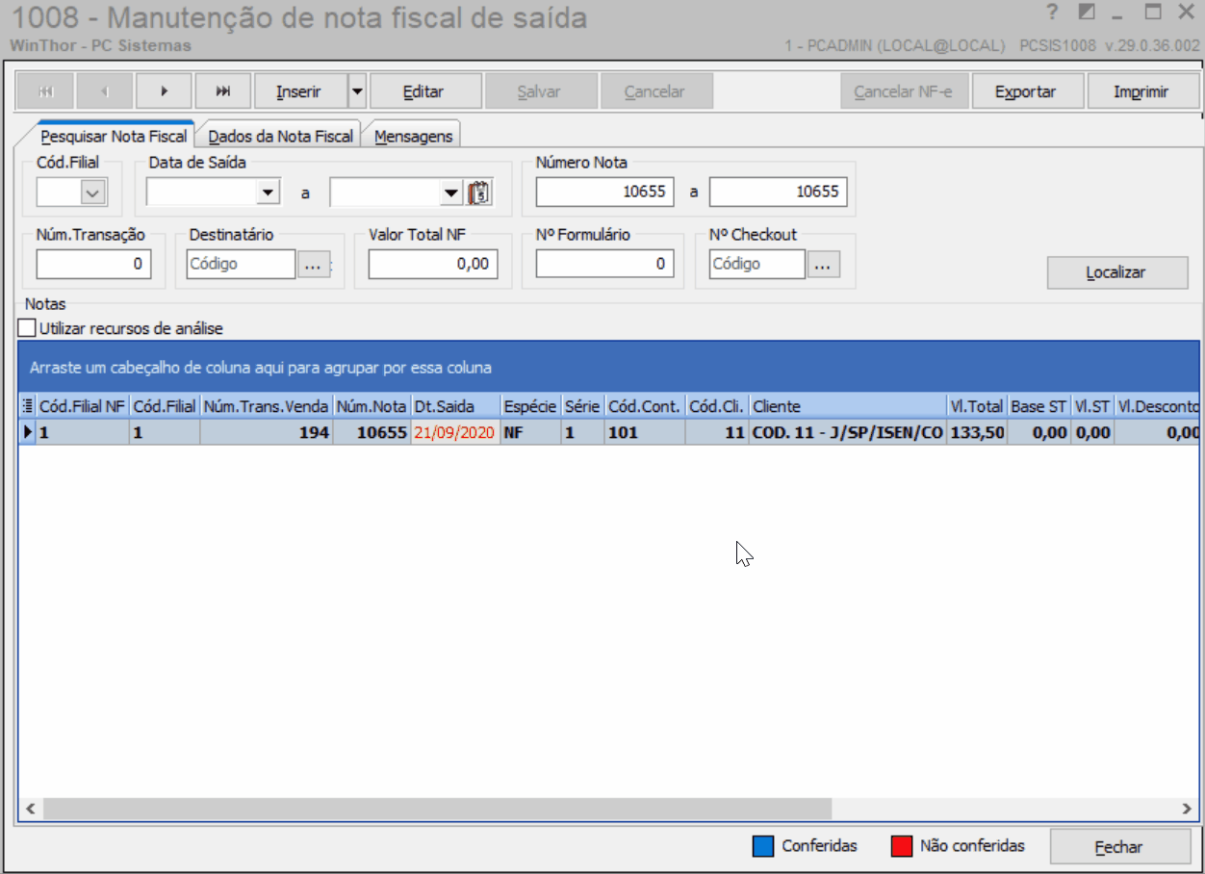The width and height of the screenshot is (1205, 874).
Task: Select the 10655 Núm.Nota grid cell
Action: click(372, 433)
